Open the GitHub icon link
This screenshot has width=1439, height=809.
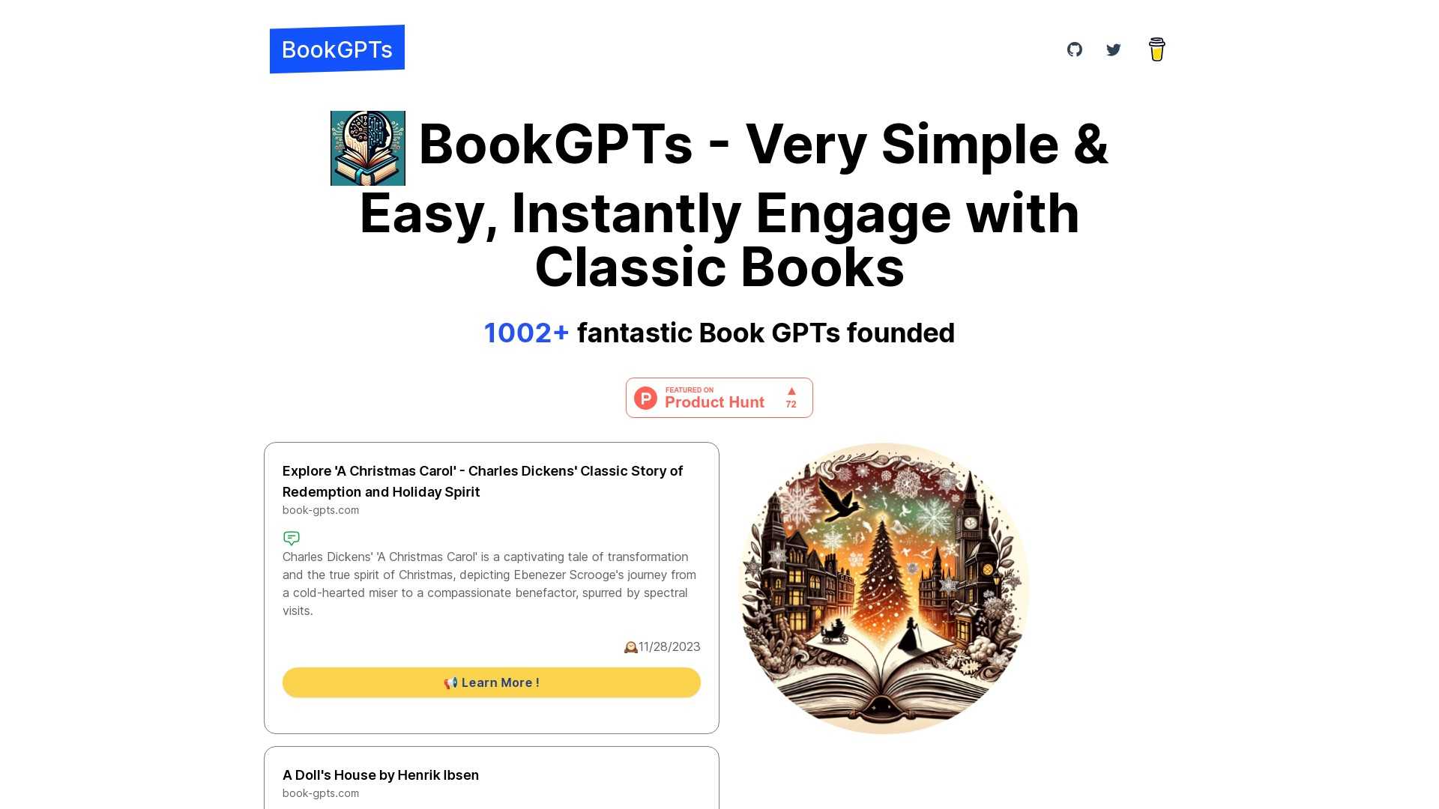(1075, 49)
